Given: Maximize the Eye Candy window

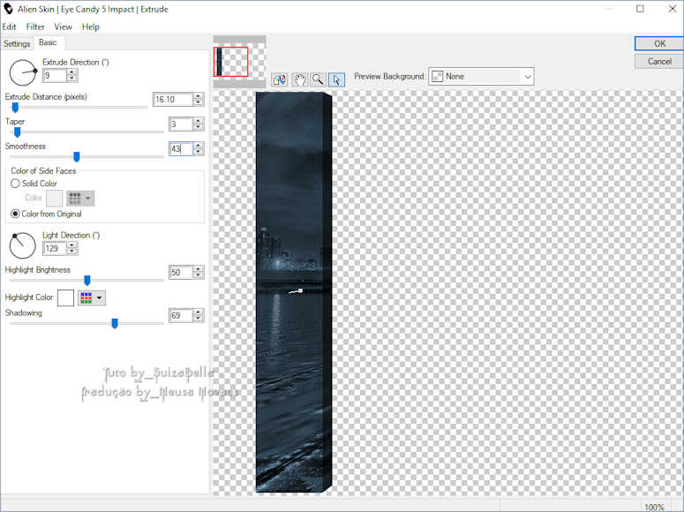Looking at the screenshot, I should tap(640, 9).
